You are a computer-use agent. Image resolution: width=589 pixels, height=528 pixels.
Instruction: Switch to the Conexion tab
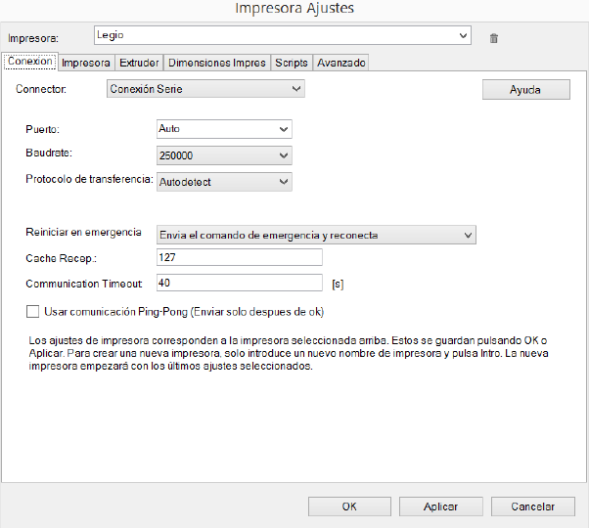pos(29,62)
